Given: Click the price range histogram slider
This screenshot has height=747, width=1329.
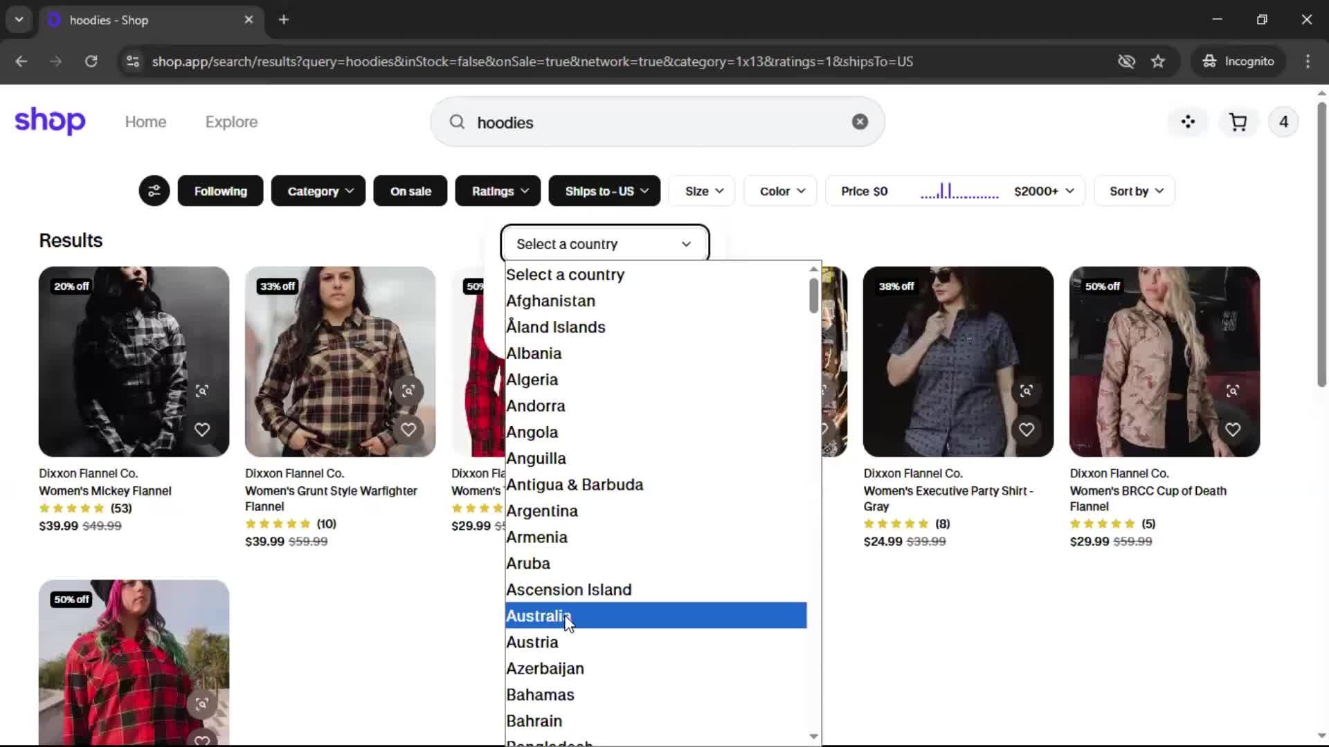Looking at the screenshot, I should coord(959,191).
